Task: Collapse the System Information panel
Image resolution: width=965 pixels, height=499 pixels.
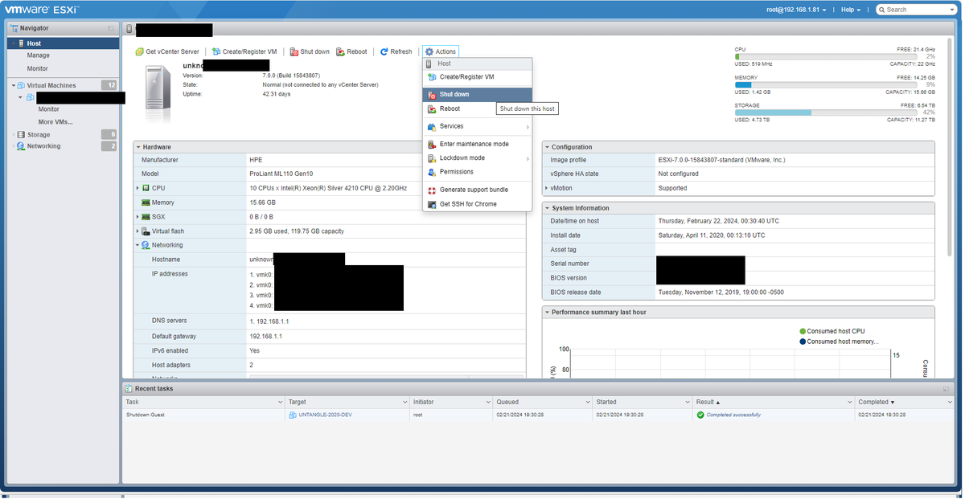Action: tap(547, 208)
